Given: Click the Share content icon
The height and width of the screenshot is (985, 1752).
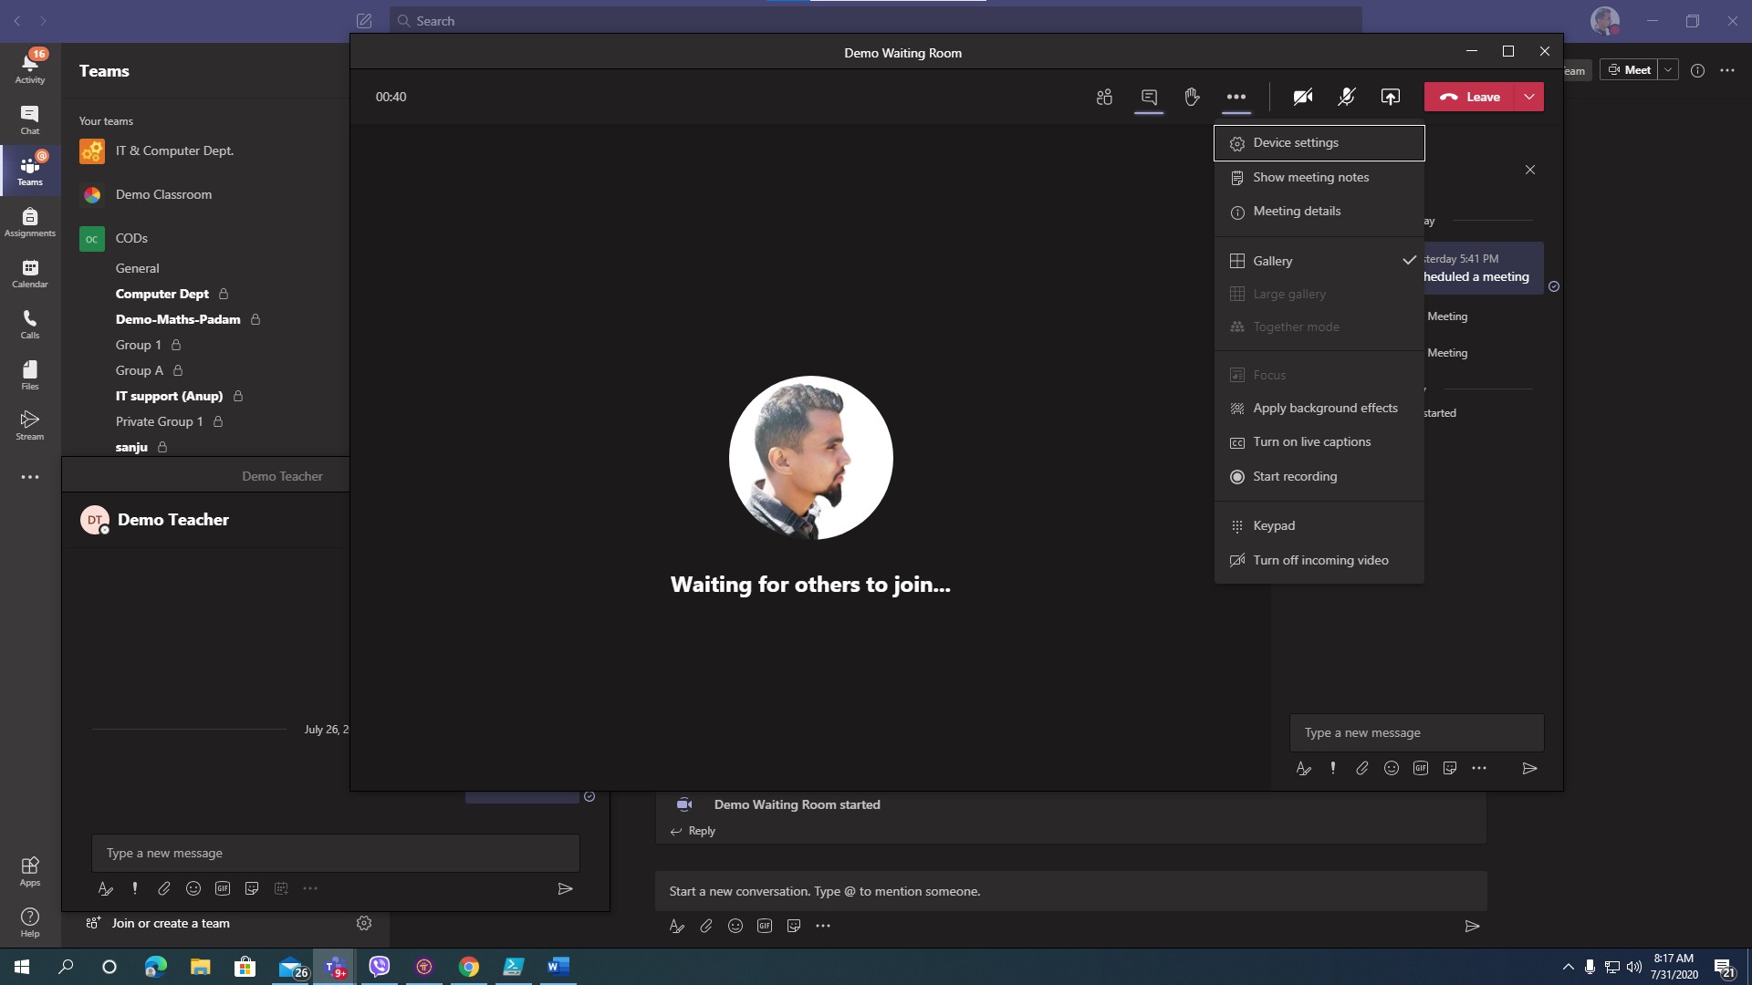Looking at the screenshot, I should pos(1391,97).
